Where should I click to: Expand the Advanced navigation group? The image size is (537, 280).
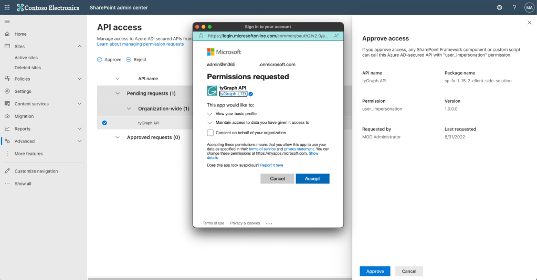[79, 141]
